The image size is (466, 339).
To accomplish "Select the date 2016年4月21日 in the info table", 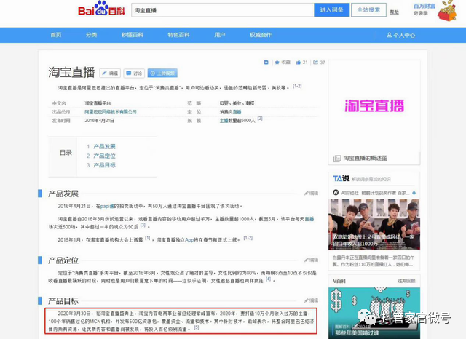I will pos(100,121).
